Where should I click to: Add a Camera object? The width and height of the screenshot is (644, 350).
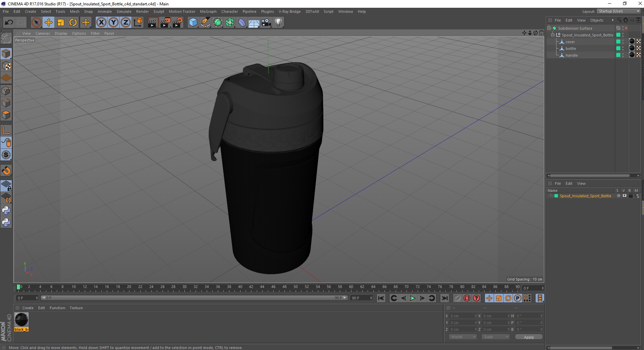coord(266,23)
